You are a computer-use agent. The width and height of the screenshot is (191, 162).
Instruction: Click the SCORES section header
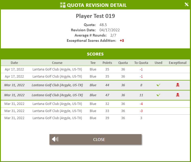(x=95, y=54)
